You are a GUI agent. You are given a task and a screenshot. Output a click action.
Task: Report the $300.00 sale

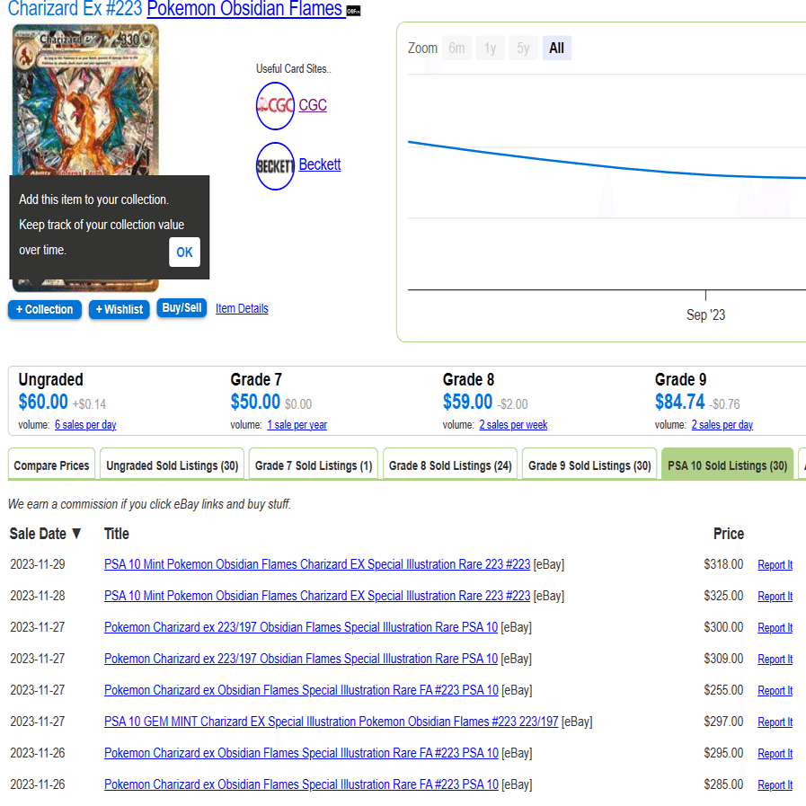pyautogui.click(x=775, y=627)
